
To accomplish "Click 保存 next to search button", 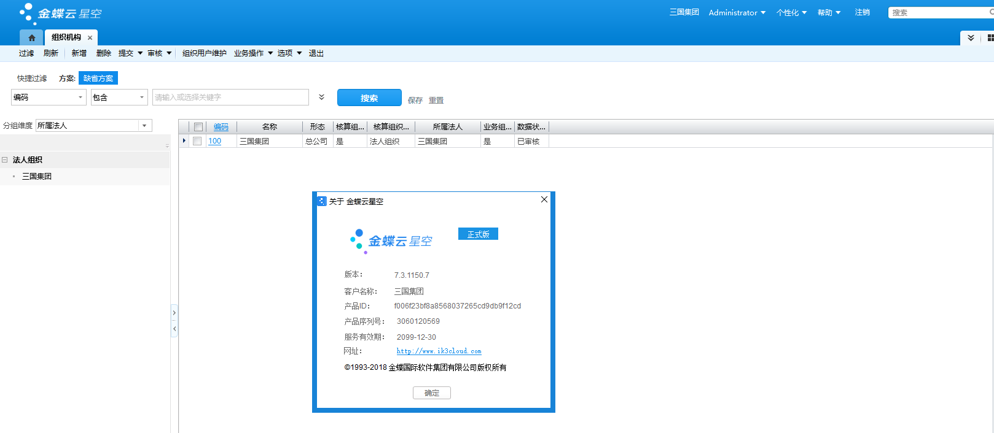I will pyautogui.click(x=415, y=100).
